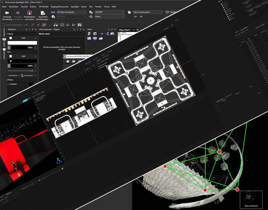
Task: Click the Übersichtskarte overview thumbnail
Action: [x=251, y=200]
